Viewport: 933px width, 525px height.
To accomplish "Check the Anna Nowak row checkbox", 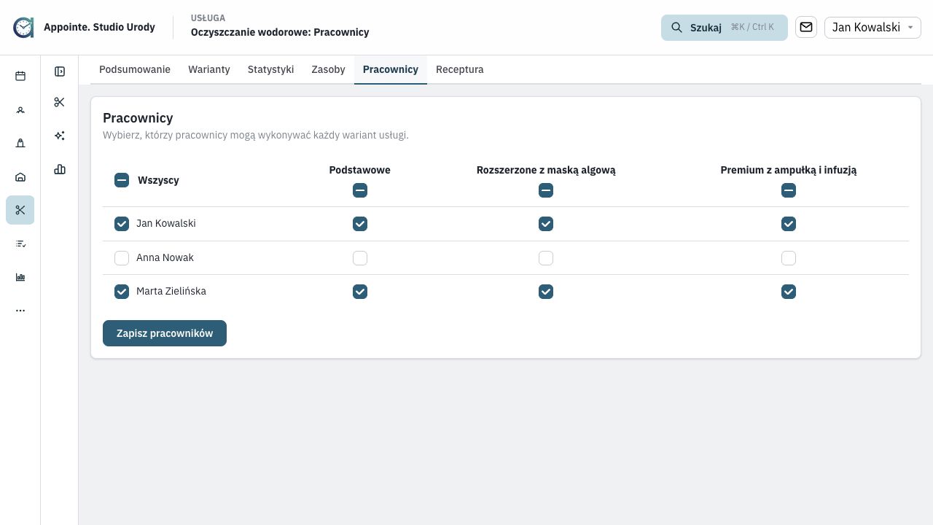I will 122,258.
